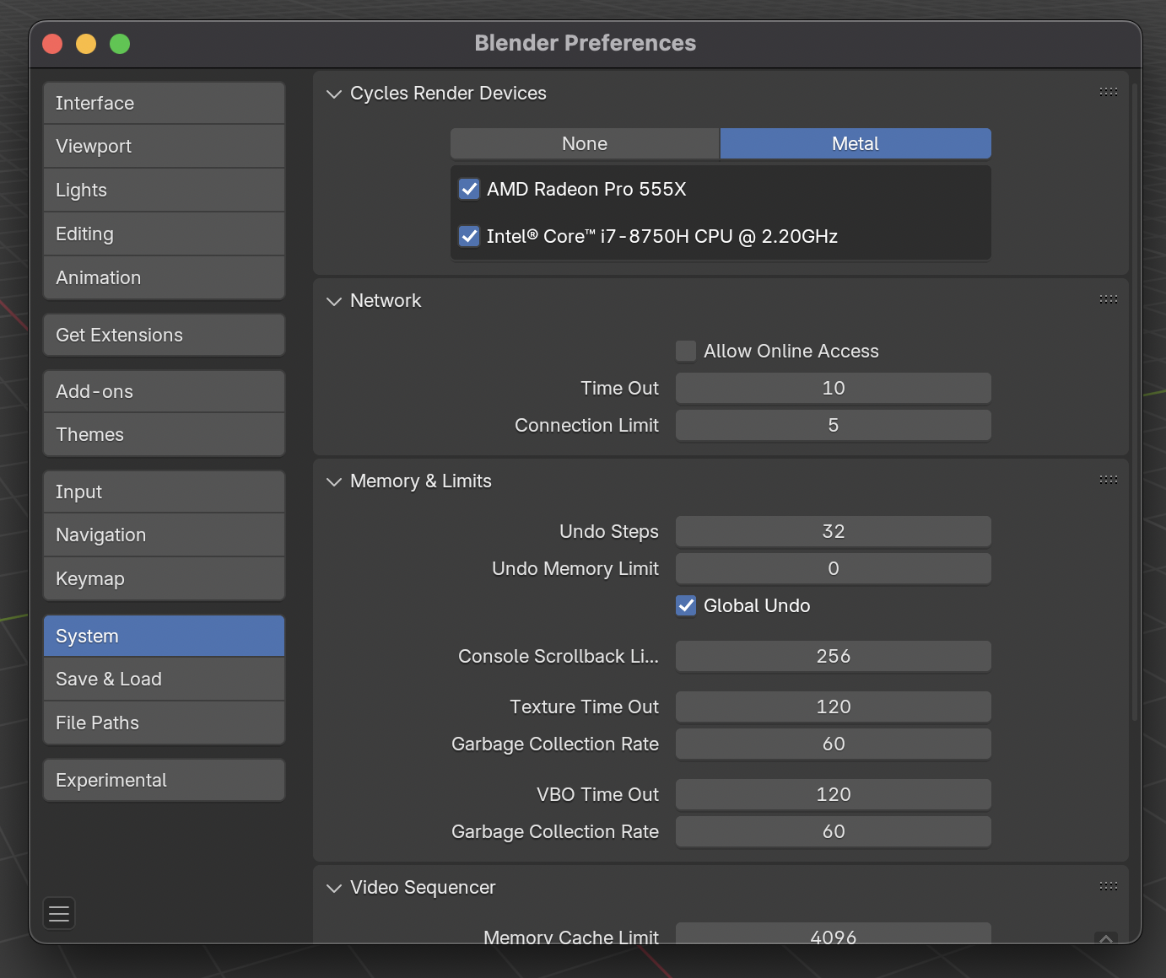Open the Interface preferences tab
Image resolution: width=1166 pixels, height=978 pixels.
pos(164,103)
